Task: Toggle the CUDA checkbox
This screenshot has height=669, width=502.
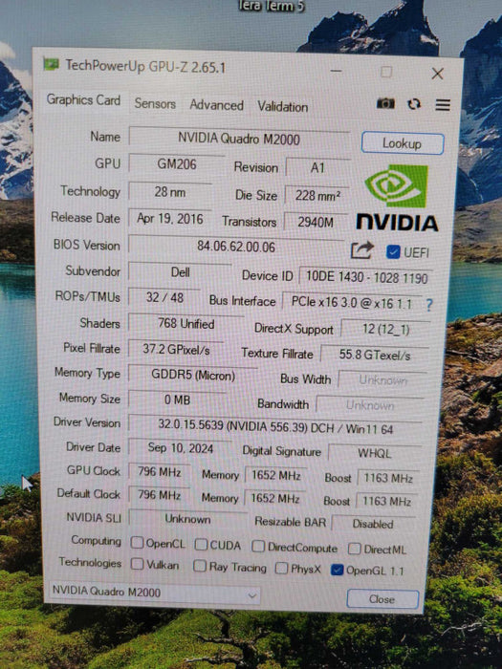Action: [x=201, y=545]
